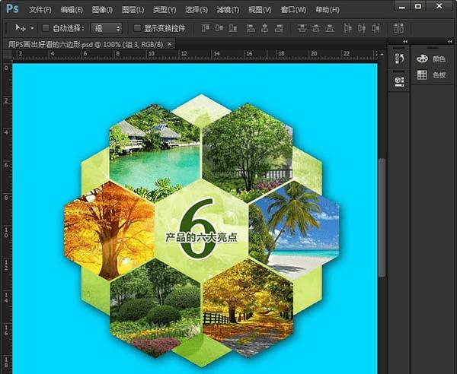Viewport: 457px width, 374px height.
Task: Click Distribute right edges icon
Action: [376, 28]
